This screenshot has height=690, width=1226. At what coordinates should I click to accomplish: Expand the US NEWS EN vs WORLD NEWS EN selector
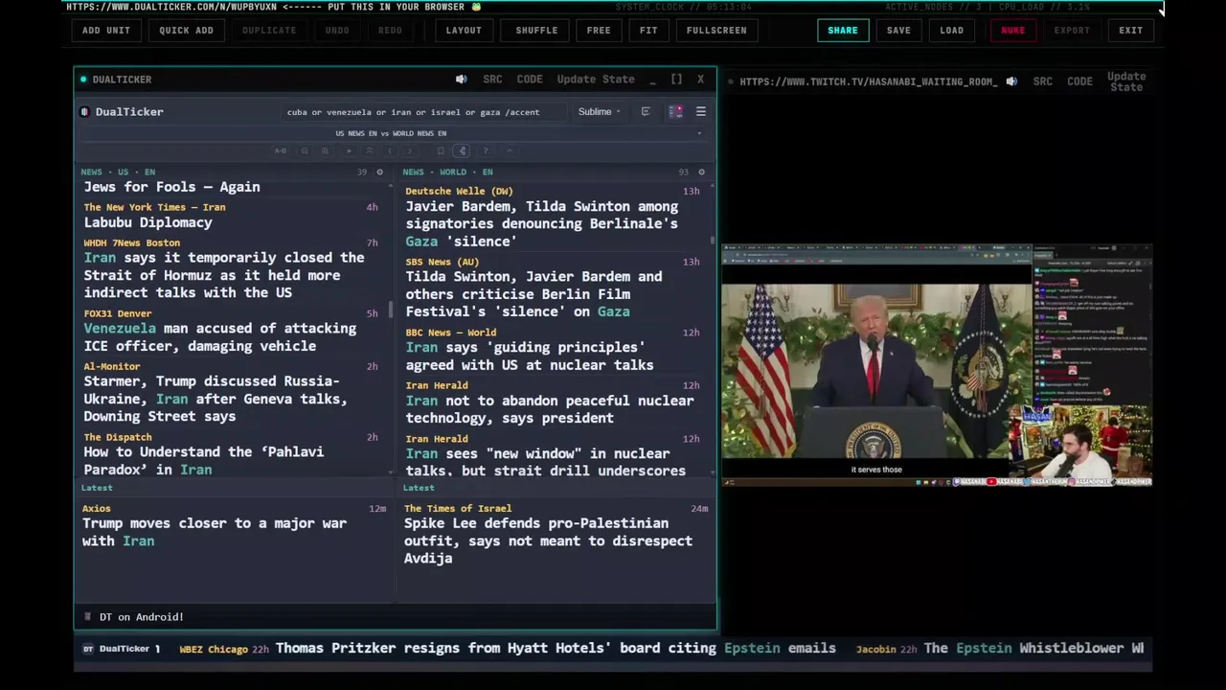tap(391, 133)
